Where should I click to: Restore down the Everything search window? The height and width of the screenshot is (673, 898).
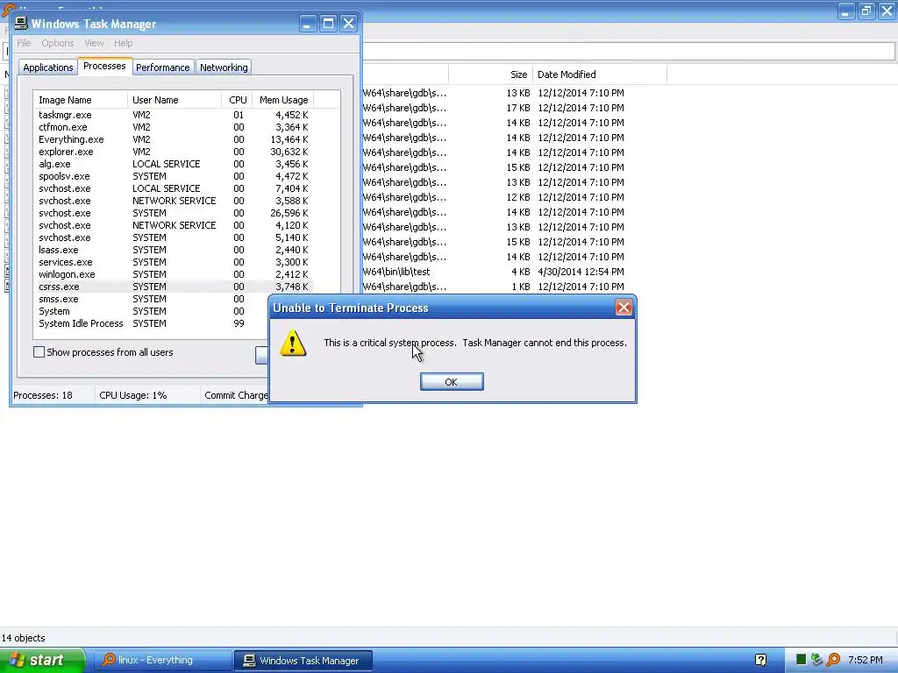pyautogui.click(x=866, y=11)
